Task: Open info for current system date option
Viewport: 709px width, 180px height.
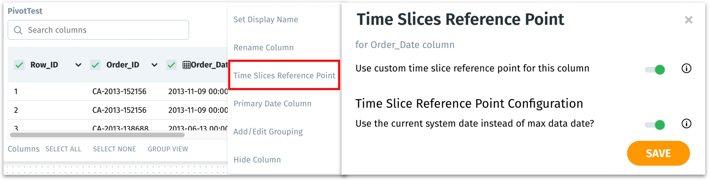Action: tap(686, 124)
